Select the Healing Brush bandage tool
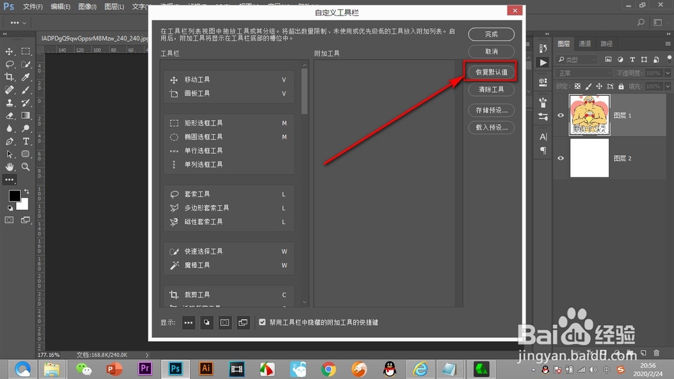This screenshot has height=379, width=674. pyautogui.click(x=9, y=90)
